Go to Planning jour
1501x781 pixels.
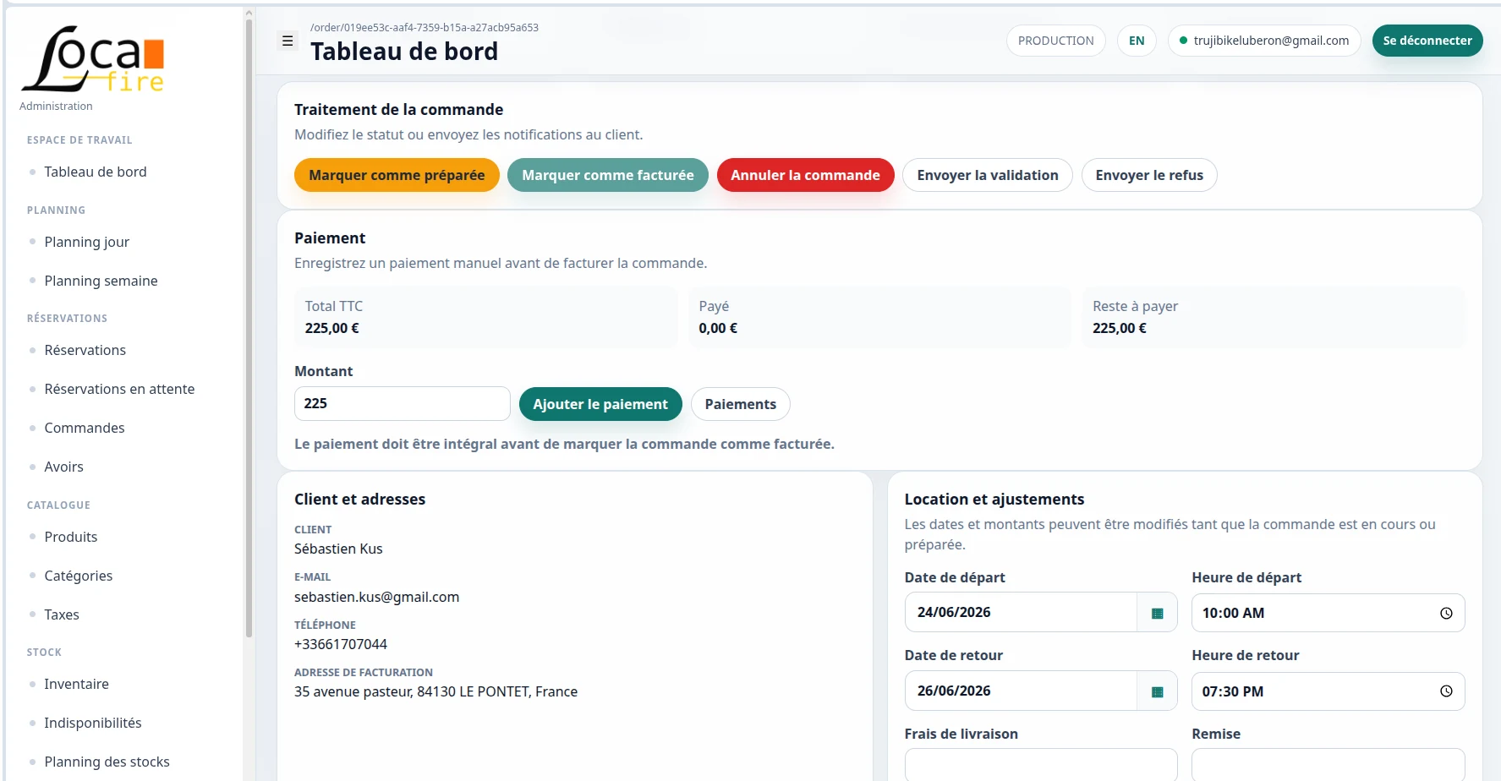coord(87,242)
